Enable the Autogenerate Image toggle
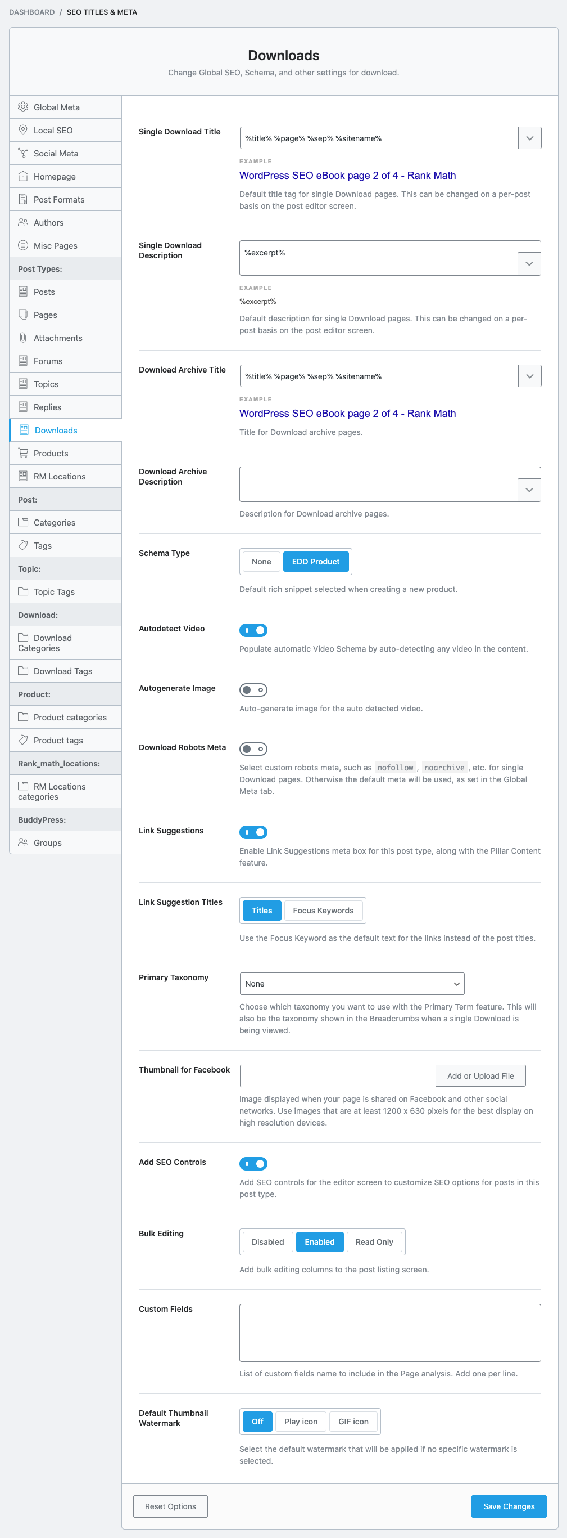 tap(253, 689)
